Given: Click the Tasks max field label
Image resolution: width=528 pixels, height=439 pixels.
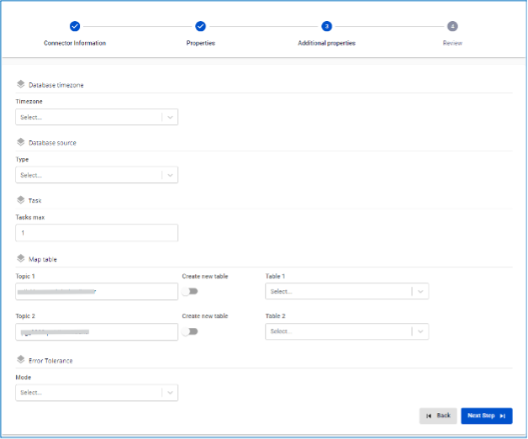Looking at the screenshot, I should [x=30, y=217].
